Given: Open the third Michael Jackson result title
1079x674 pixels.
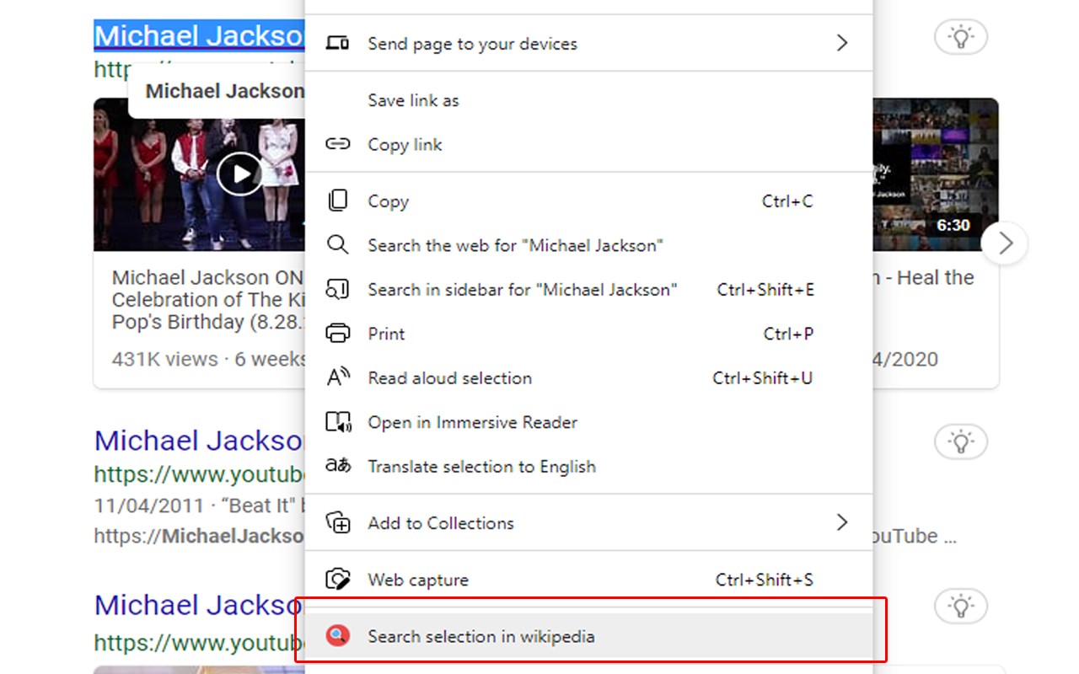Looking at the screenshot, I should click(x=199, y=604).
